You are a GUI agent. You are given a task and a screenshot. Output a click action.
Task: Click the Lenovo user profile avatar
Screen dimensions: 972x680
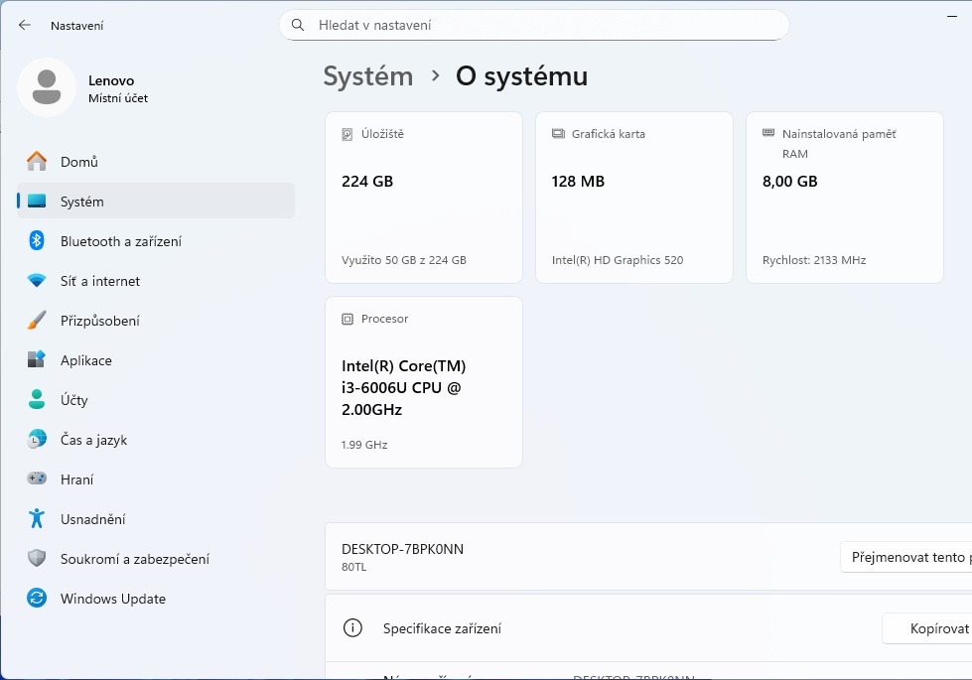[46, 87]
